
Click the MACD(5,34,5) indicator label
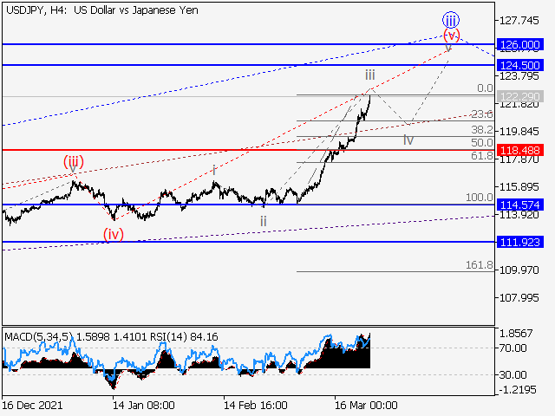tap(39, 337)
